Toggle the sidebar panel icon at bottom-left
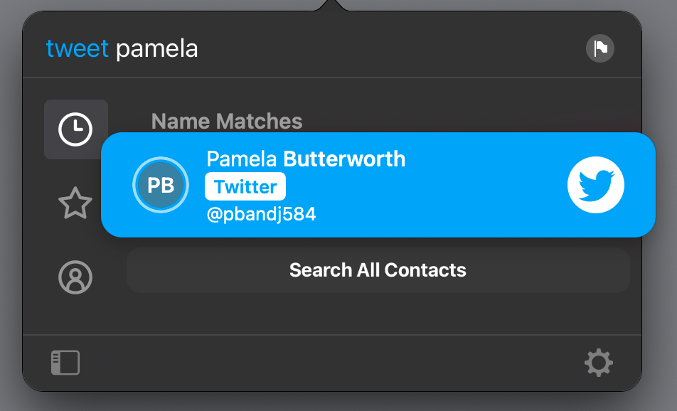Image resolution: width=677 pixels, height=411 pixels. tap(65, 363)
